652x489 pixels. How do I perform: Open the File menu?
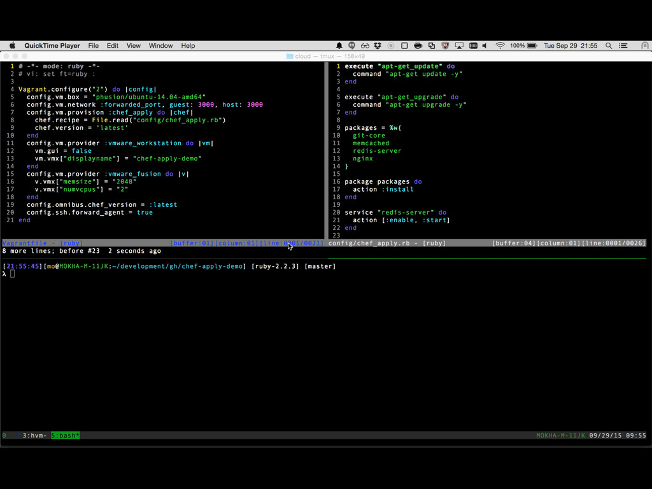94,46
